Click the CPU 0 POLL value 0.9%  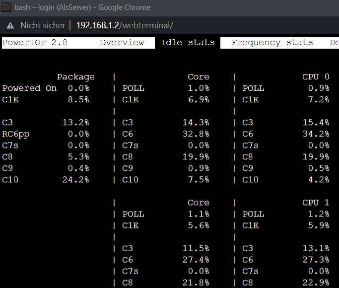pyautogui.click(x=319, y=88)
